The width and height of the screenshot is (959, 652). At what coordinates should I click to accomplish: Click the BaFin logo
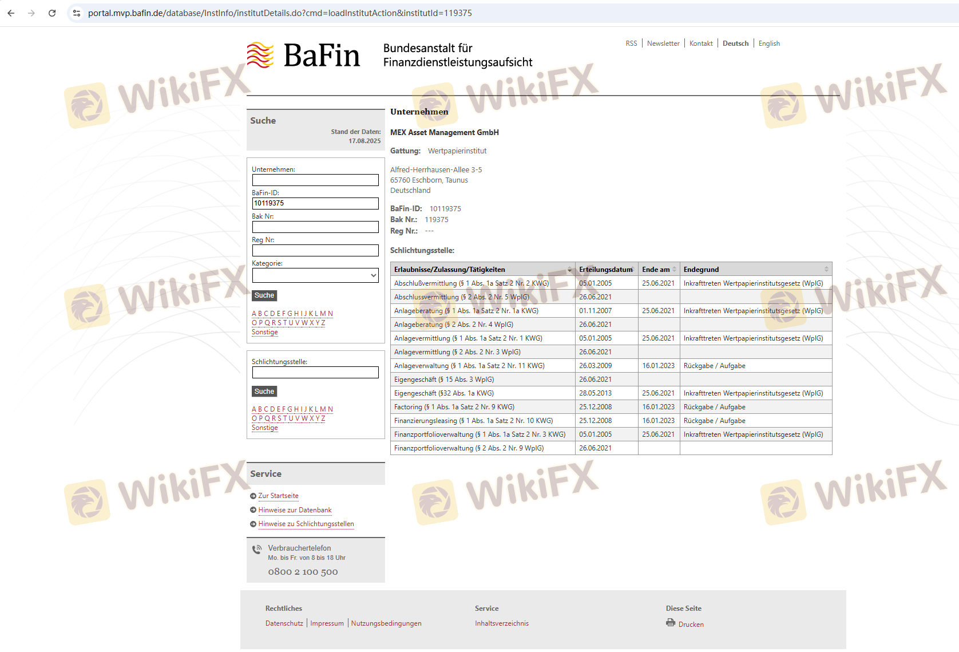[x=304, y=56]
